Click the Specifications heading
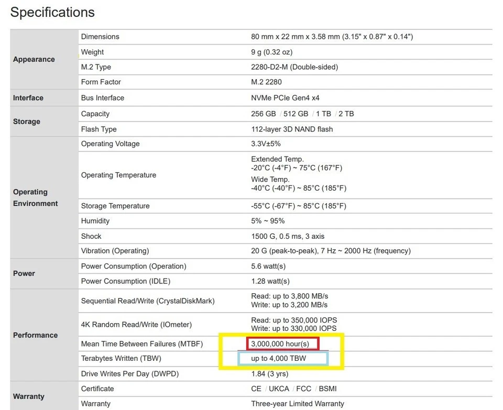Viewport: 503px width, 410px height. pos(52,13)
